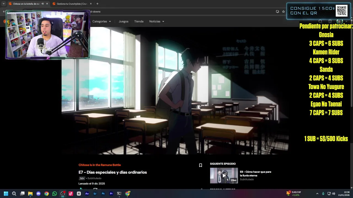Click the SIGUIENTE EPISODIO heading

click(x=223, y=164)
